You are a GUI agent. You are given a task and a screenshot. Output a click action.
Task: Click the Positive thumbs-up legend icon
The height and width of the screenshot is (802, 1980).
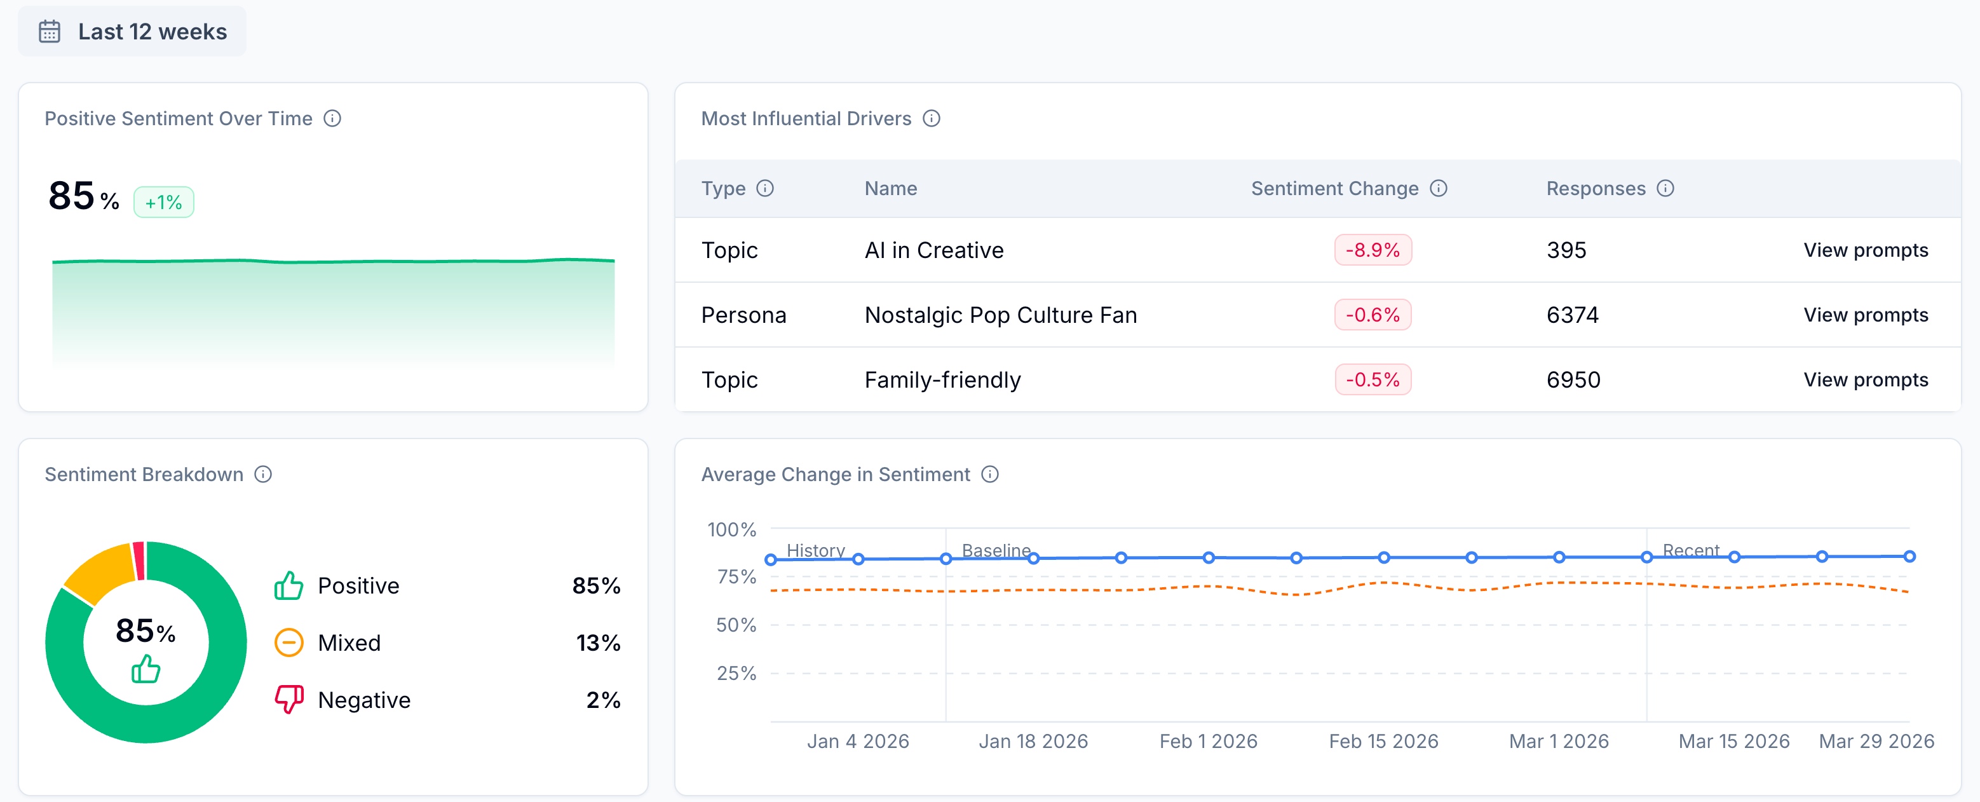(x=289, y=586)
